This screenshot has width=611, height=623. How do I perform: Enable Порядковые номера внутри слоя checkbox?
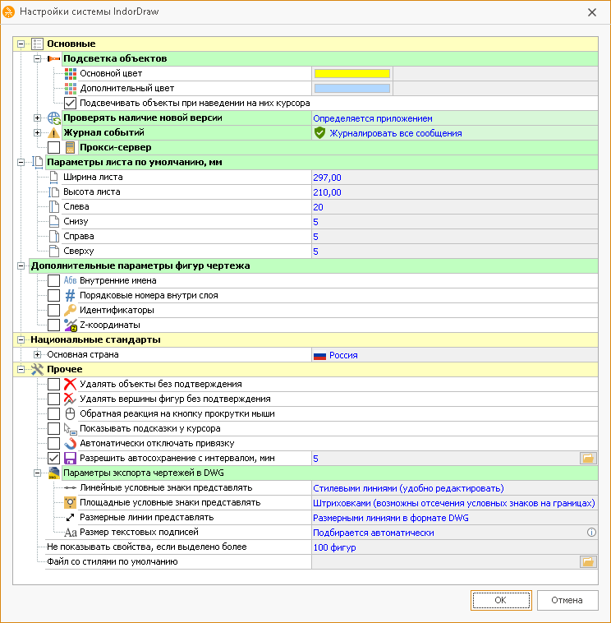53,295
